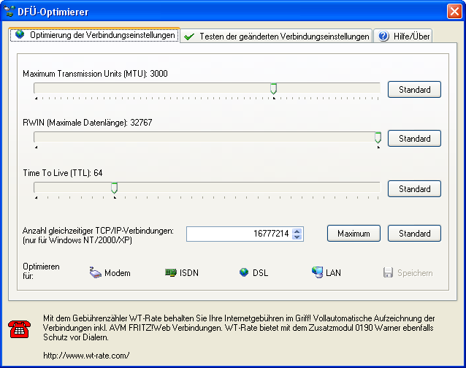The width and height of the screenshot is (466, 368).
Task: Click the Speichern floppy disk icon
Action: pyautogui.click(x=388, y=272)
